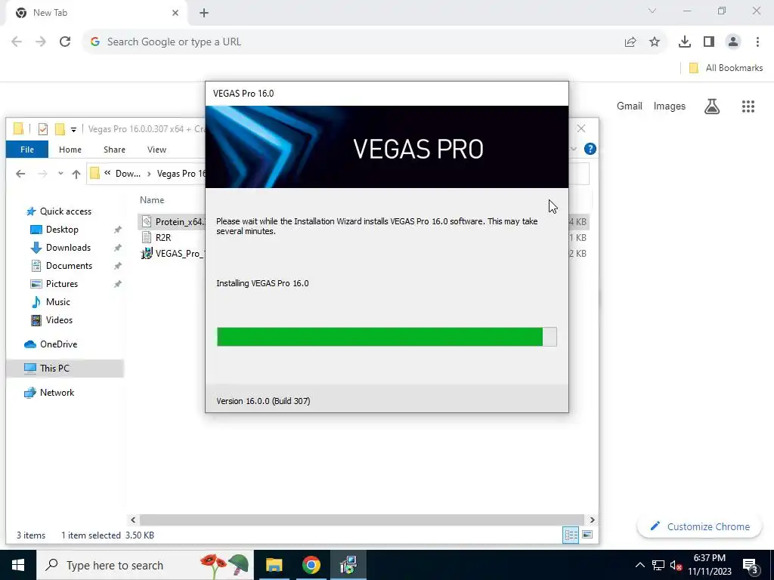Open Home ribbon tab in File Explorer
The image size is (774, 580).
pyautogui.click(x=70, y=150)
